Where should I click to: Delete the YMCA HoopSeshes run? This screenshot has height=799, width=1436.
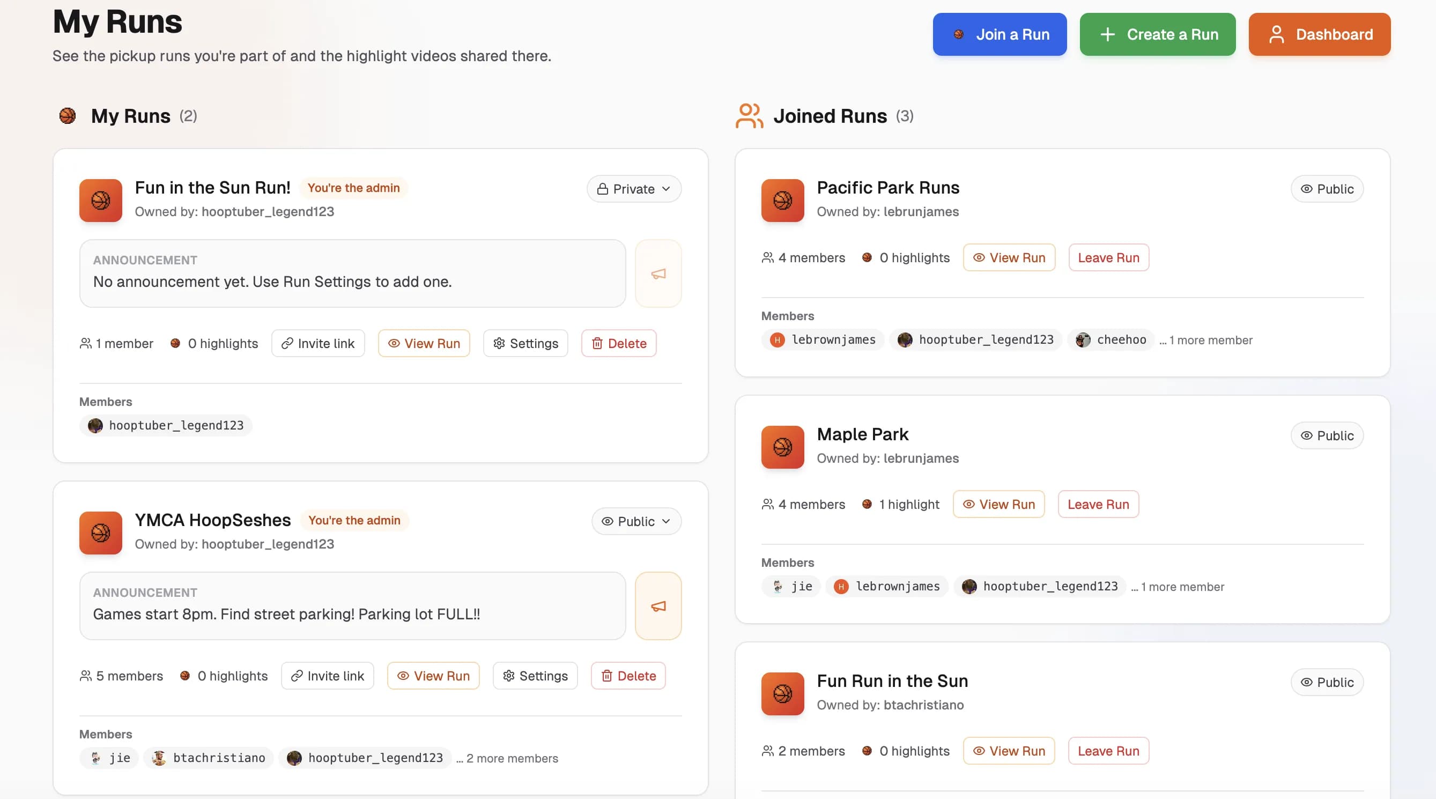[x=628, y=676]
